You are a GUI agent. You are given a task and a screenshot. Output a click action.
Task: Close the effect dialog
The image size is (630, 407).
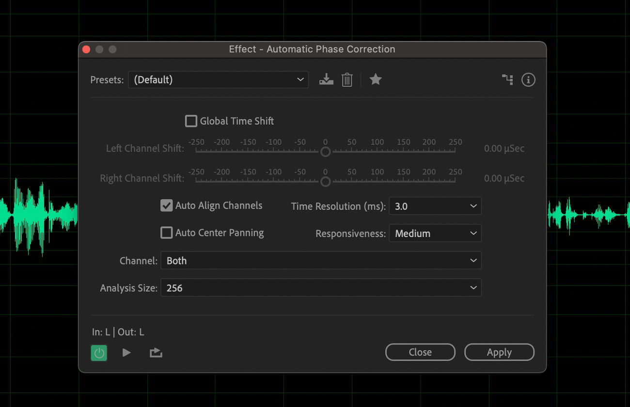coord(420,352)
